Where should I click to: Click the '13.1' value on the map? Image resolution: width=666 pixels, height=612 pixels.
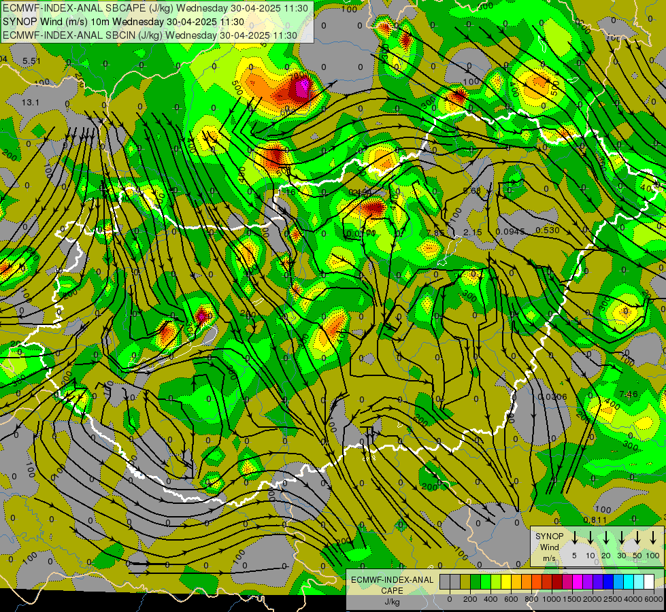pyautogui.click(x=30, y=103)
